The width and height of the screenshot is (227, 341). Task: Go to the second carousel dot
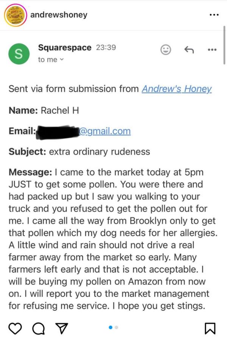point(117,327)
